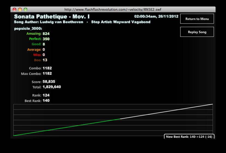The height and width of the screenshot is (153, 226).
Task: Click the Miss label
Action: [x=37, y=55]
